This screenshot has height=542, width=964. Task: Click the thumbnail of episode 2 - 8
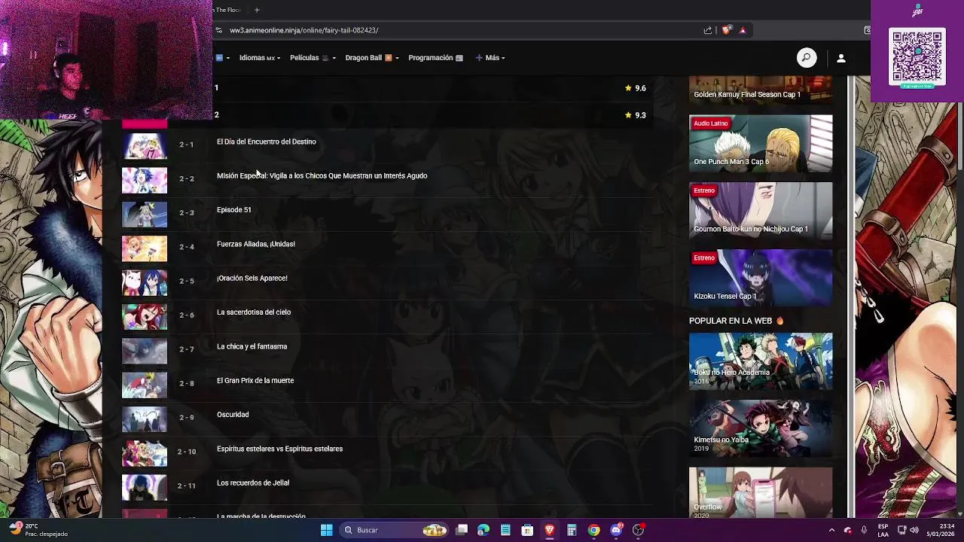click(145, 385)
